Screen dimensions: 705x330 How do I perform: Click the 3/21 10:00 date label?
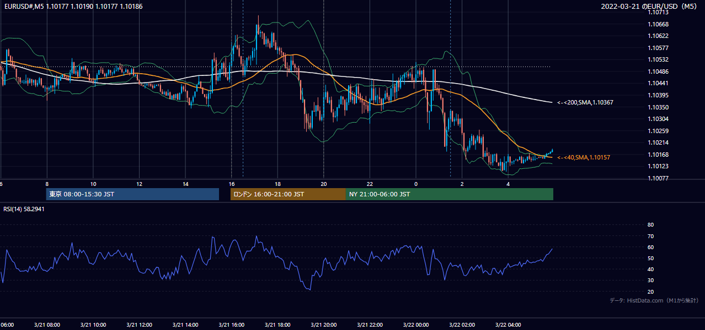[x=93, y=325]
